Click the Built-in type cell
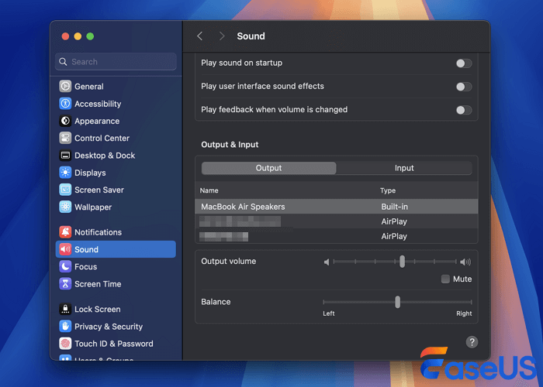Image resolution: width=543 pixels, height=387 pixels. coord(394,207)
